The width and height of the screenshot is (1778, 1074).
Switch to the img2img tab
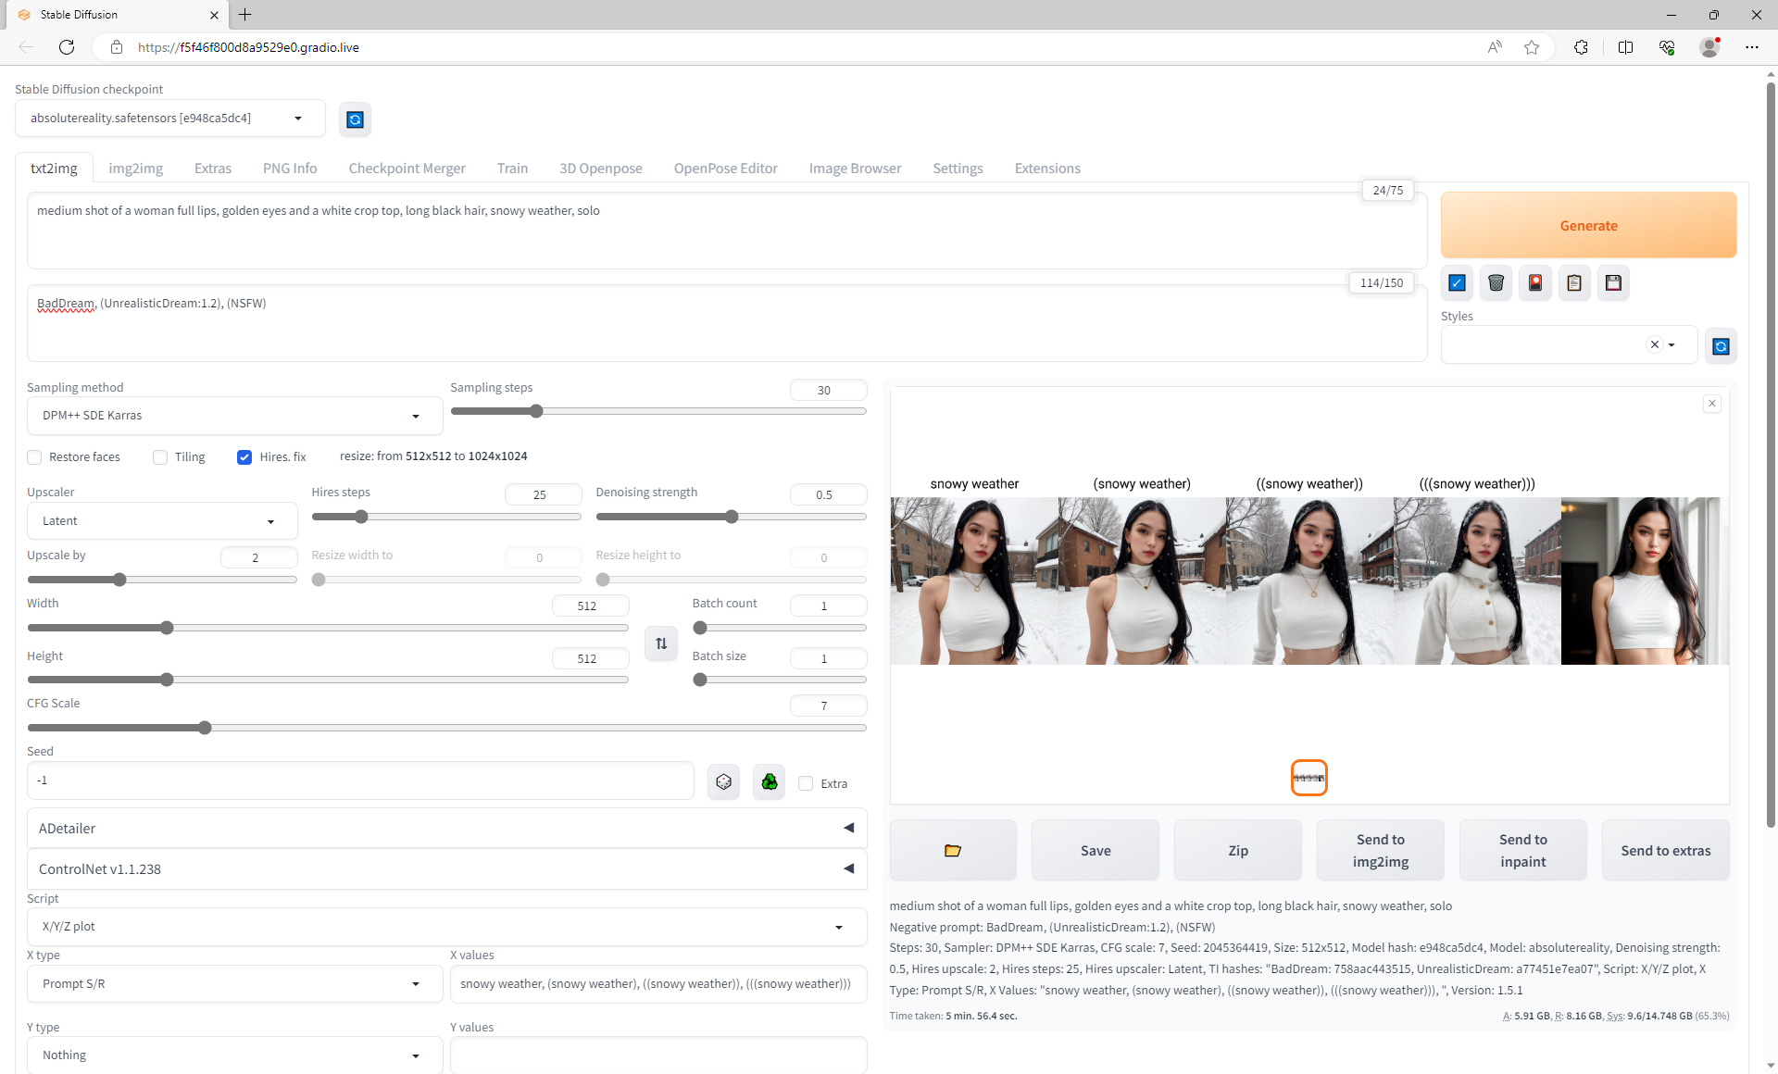[x=135, y=169]
